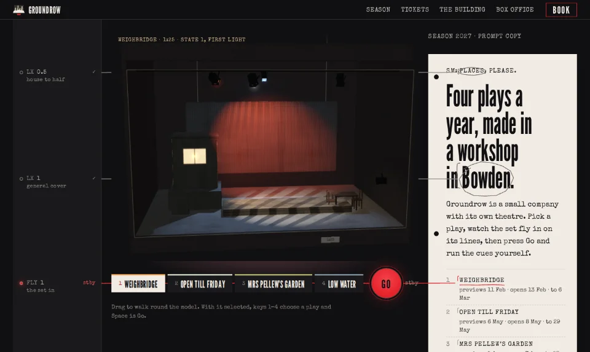
Task: Click the LX 1 cue circle marker
Action: tap(21, 179)
